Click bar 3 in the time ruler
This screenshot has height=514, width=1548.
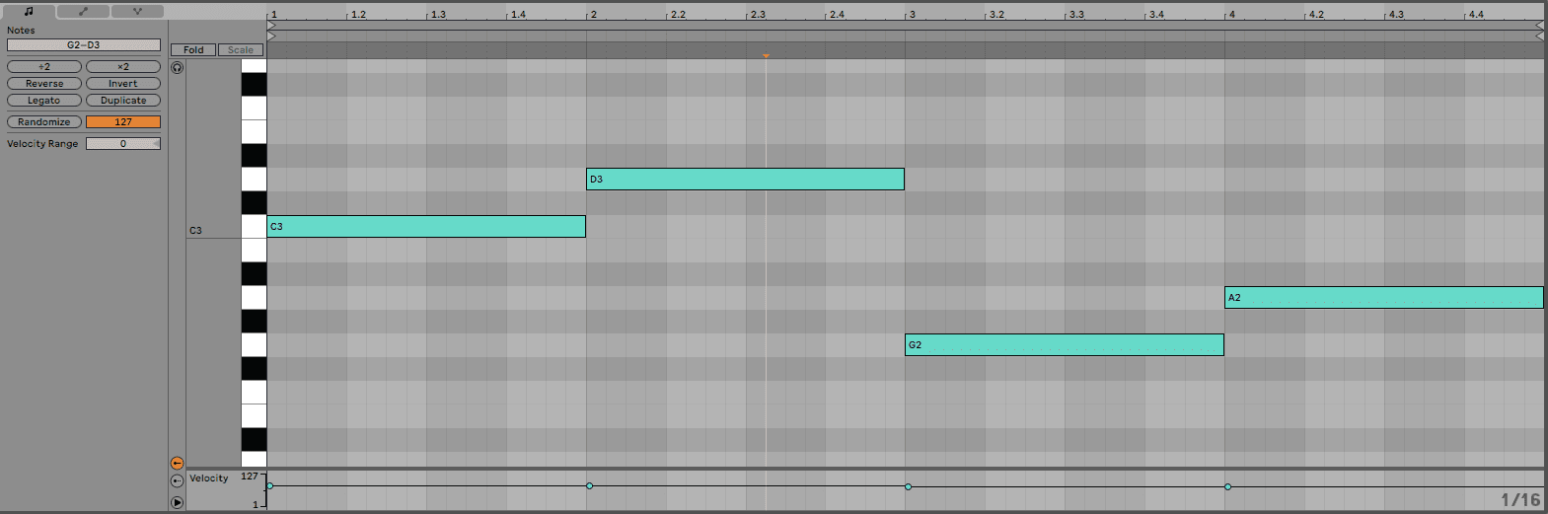(913, 15)
